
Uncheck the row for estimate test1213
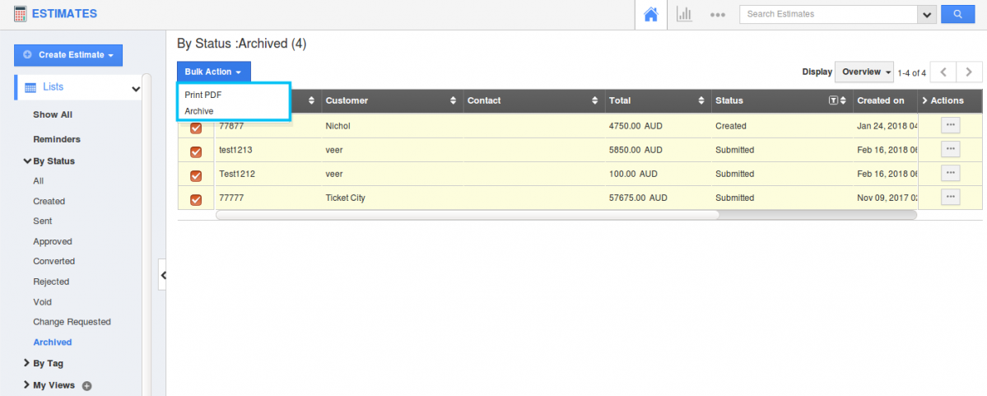(196, 151)
